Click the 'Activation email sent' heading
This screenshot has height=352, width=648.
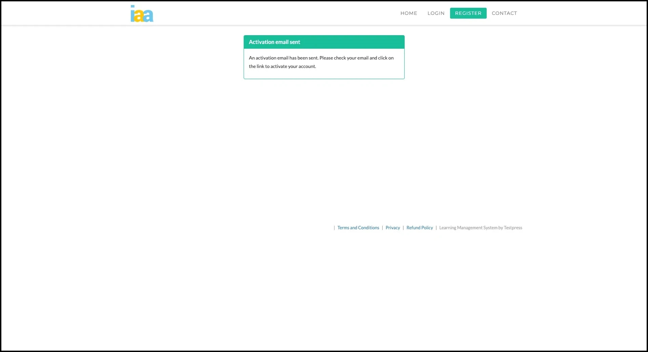point(274,42)
